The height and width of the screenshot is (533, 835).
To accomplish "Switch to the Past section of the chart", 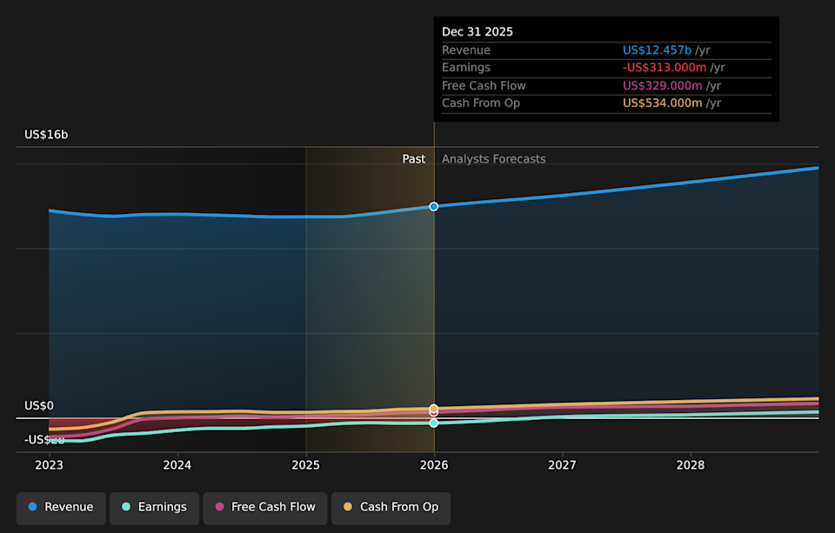I will point(413,158).
